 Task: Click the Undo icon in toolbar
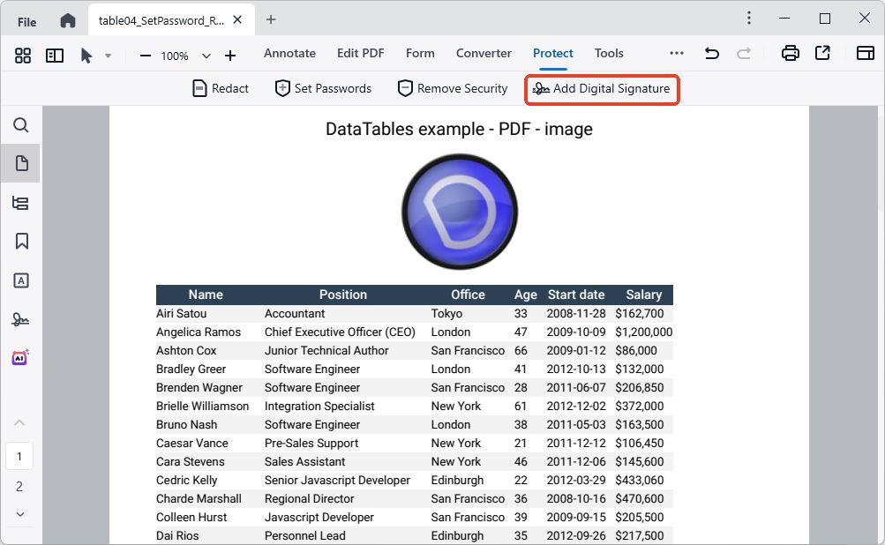point(711,53)
